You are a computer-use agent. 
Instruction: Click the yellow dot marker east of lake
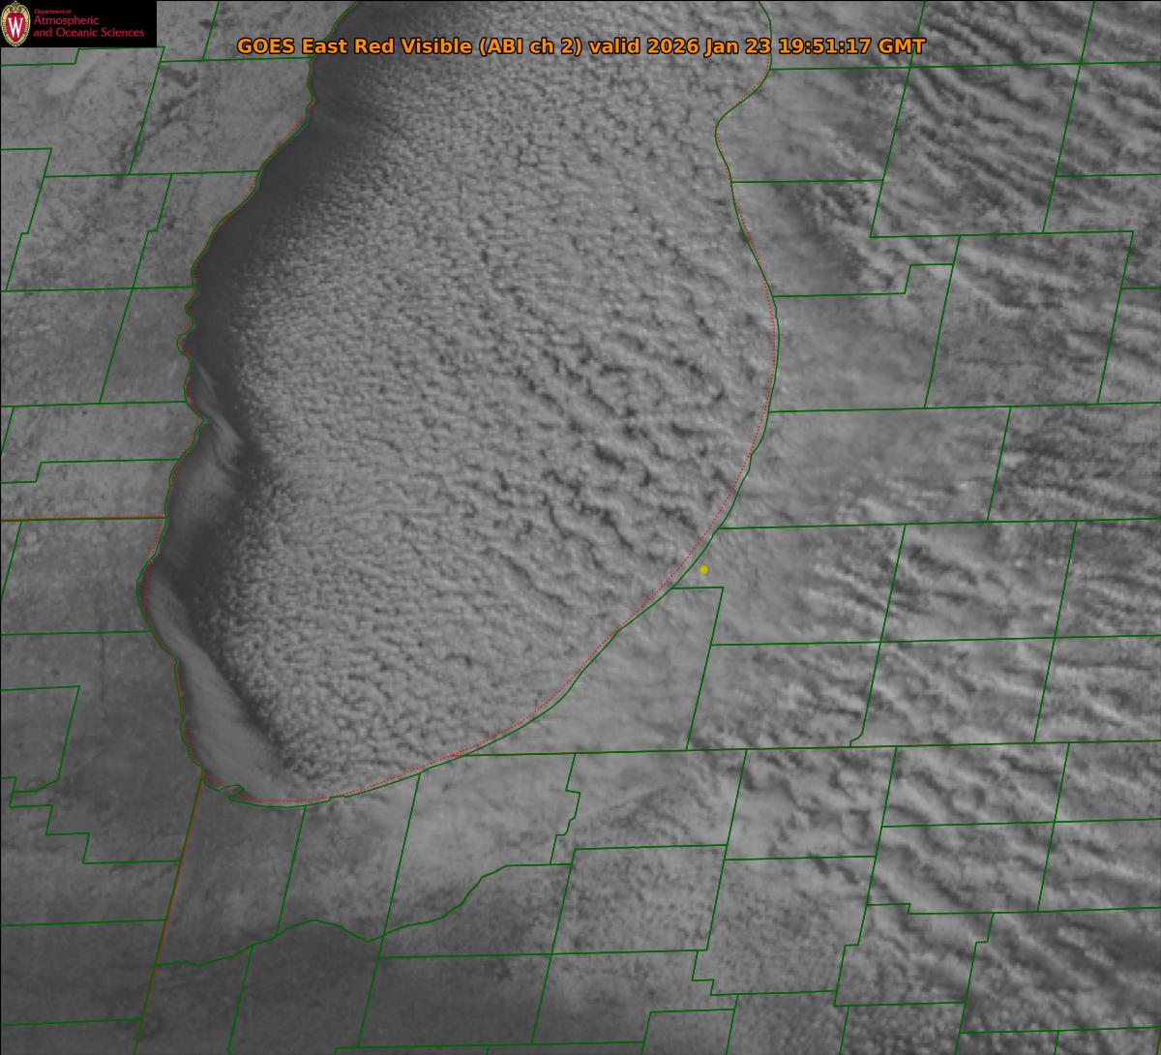703,570
